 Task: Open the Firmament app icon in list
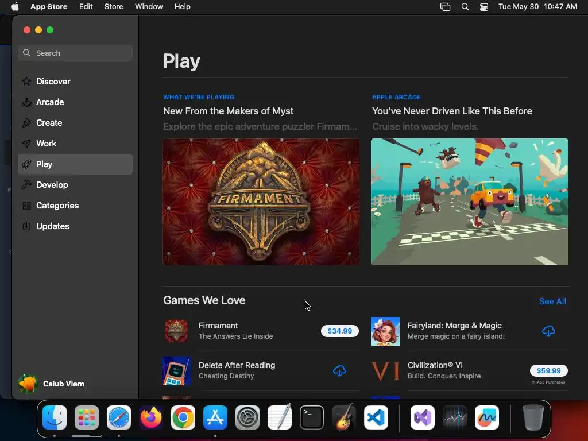[176, 331]
